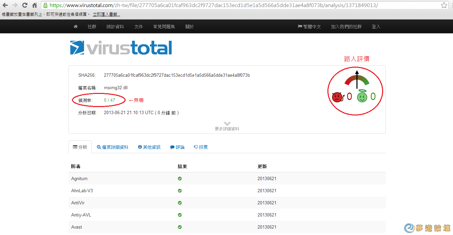
Task: Click AhnLab-V3's green check result icon
Action: 180,191
